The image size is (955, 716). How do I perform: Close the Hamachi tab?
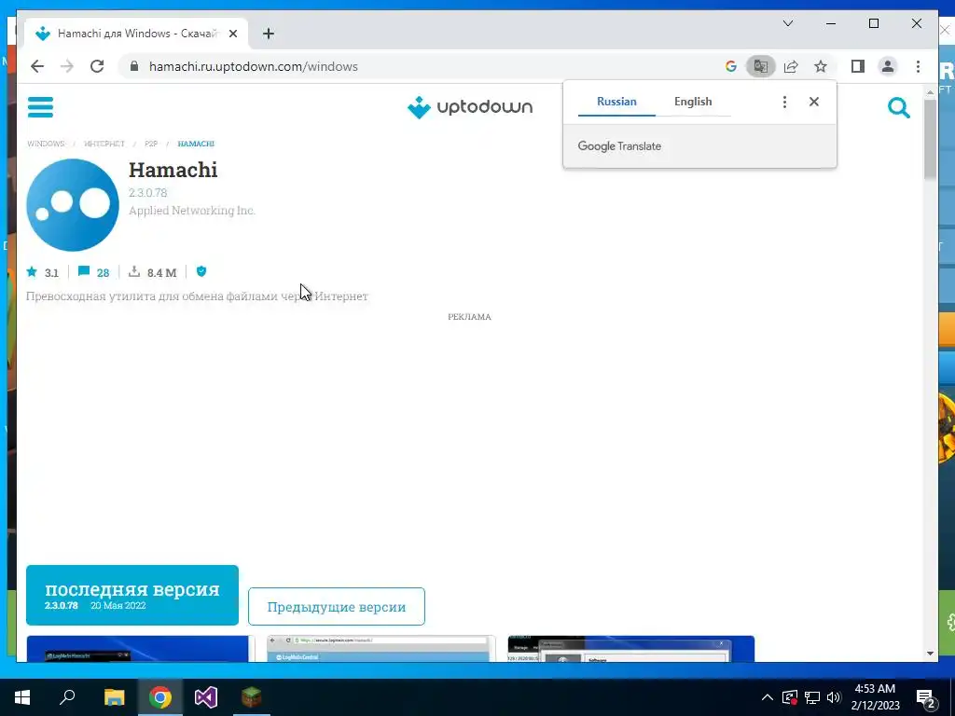(232, 34)
